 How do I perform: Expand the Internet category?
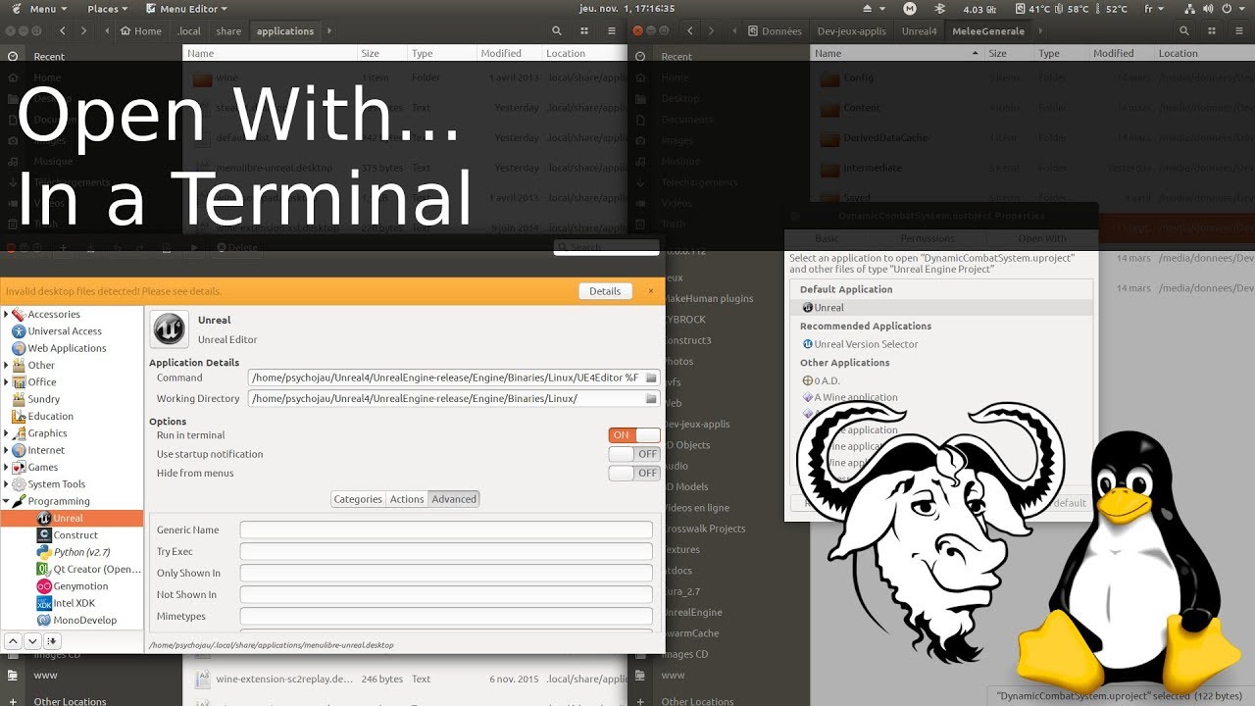[x=6, y=450]
